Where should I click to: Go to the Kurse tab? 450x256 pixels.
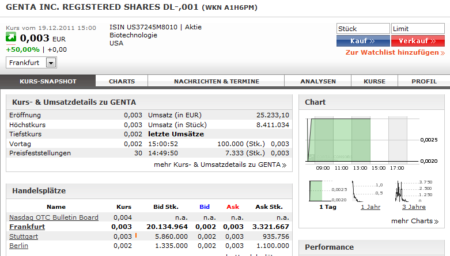pos(375,82)
